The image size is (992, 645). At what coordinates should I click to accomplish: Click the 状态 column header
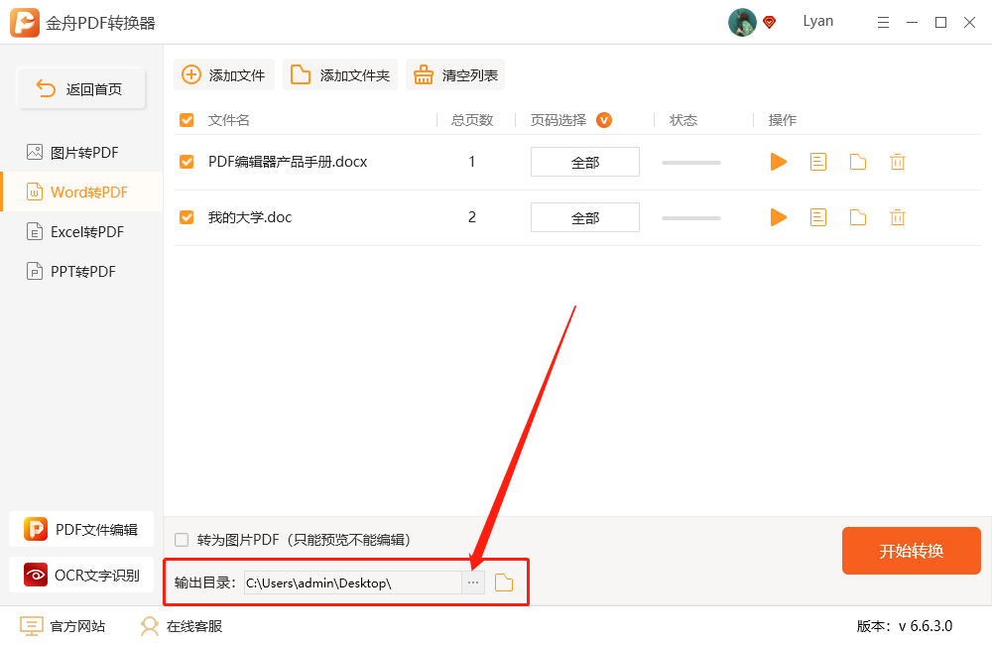[x=683, y=120]
